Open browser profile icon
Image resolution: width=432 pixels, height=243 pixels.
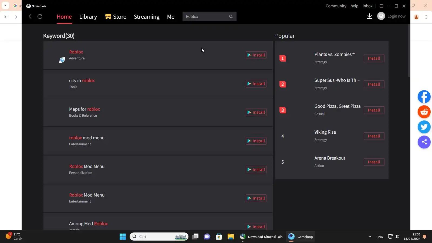click(x=416, y=17)
